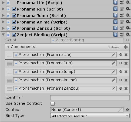
Task: Open help for Pronama Life script
Action: click(115, 2)
